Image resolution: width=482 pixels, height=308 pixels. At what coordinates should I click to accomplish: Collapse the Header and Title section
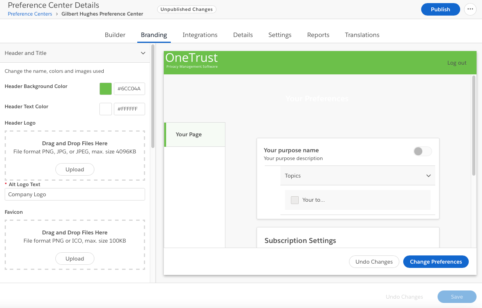coord(143,53)
